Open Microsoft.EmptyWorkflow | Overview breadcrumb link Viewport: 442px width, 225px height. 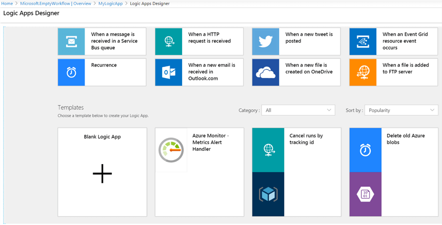pos(55,4)
